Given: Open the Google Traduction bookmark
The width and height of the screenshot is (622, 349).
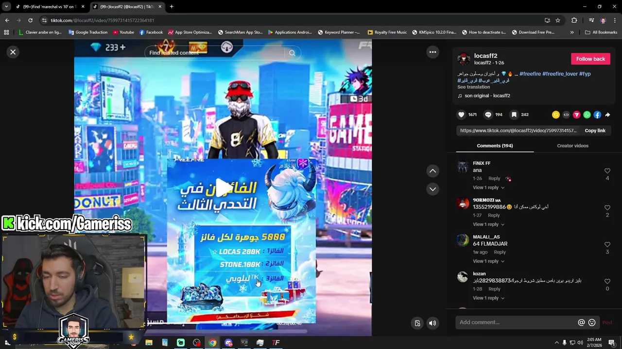Looking at the screenshot, I should [88, 32].
